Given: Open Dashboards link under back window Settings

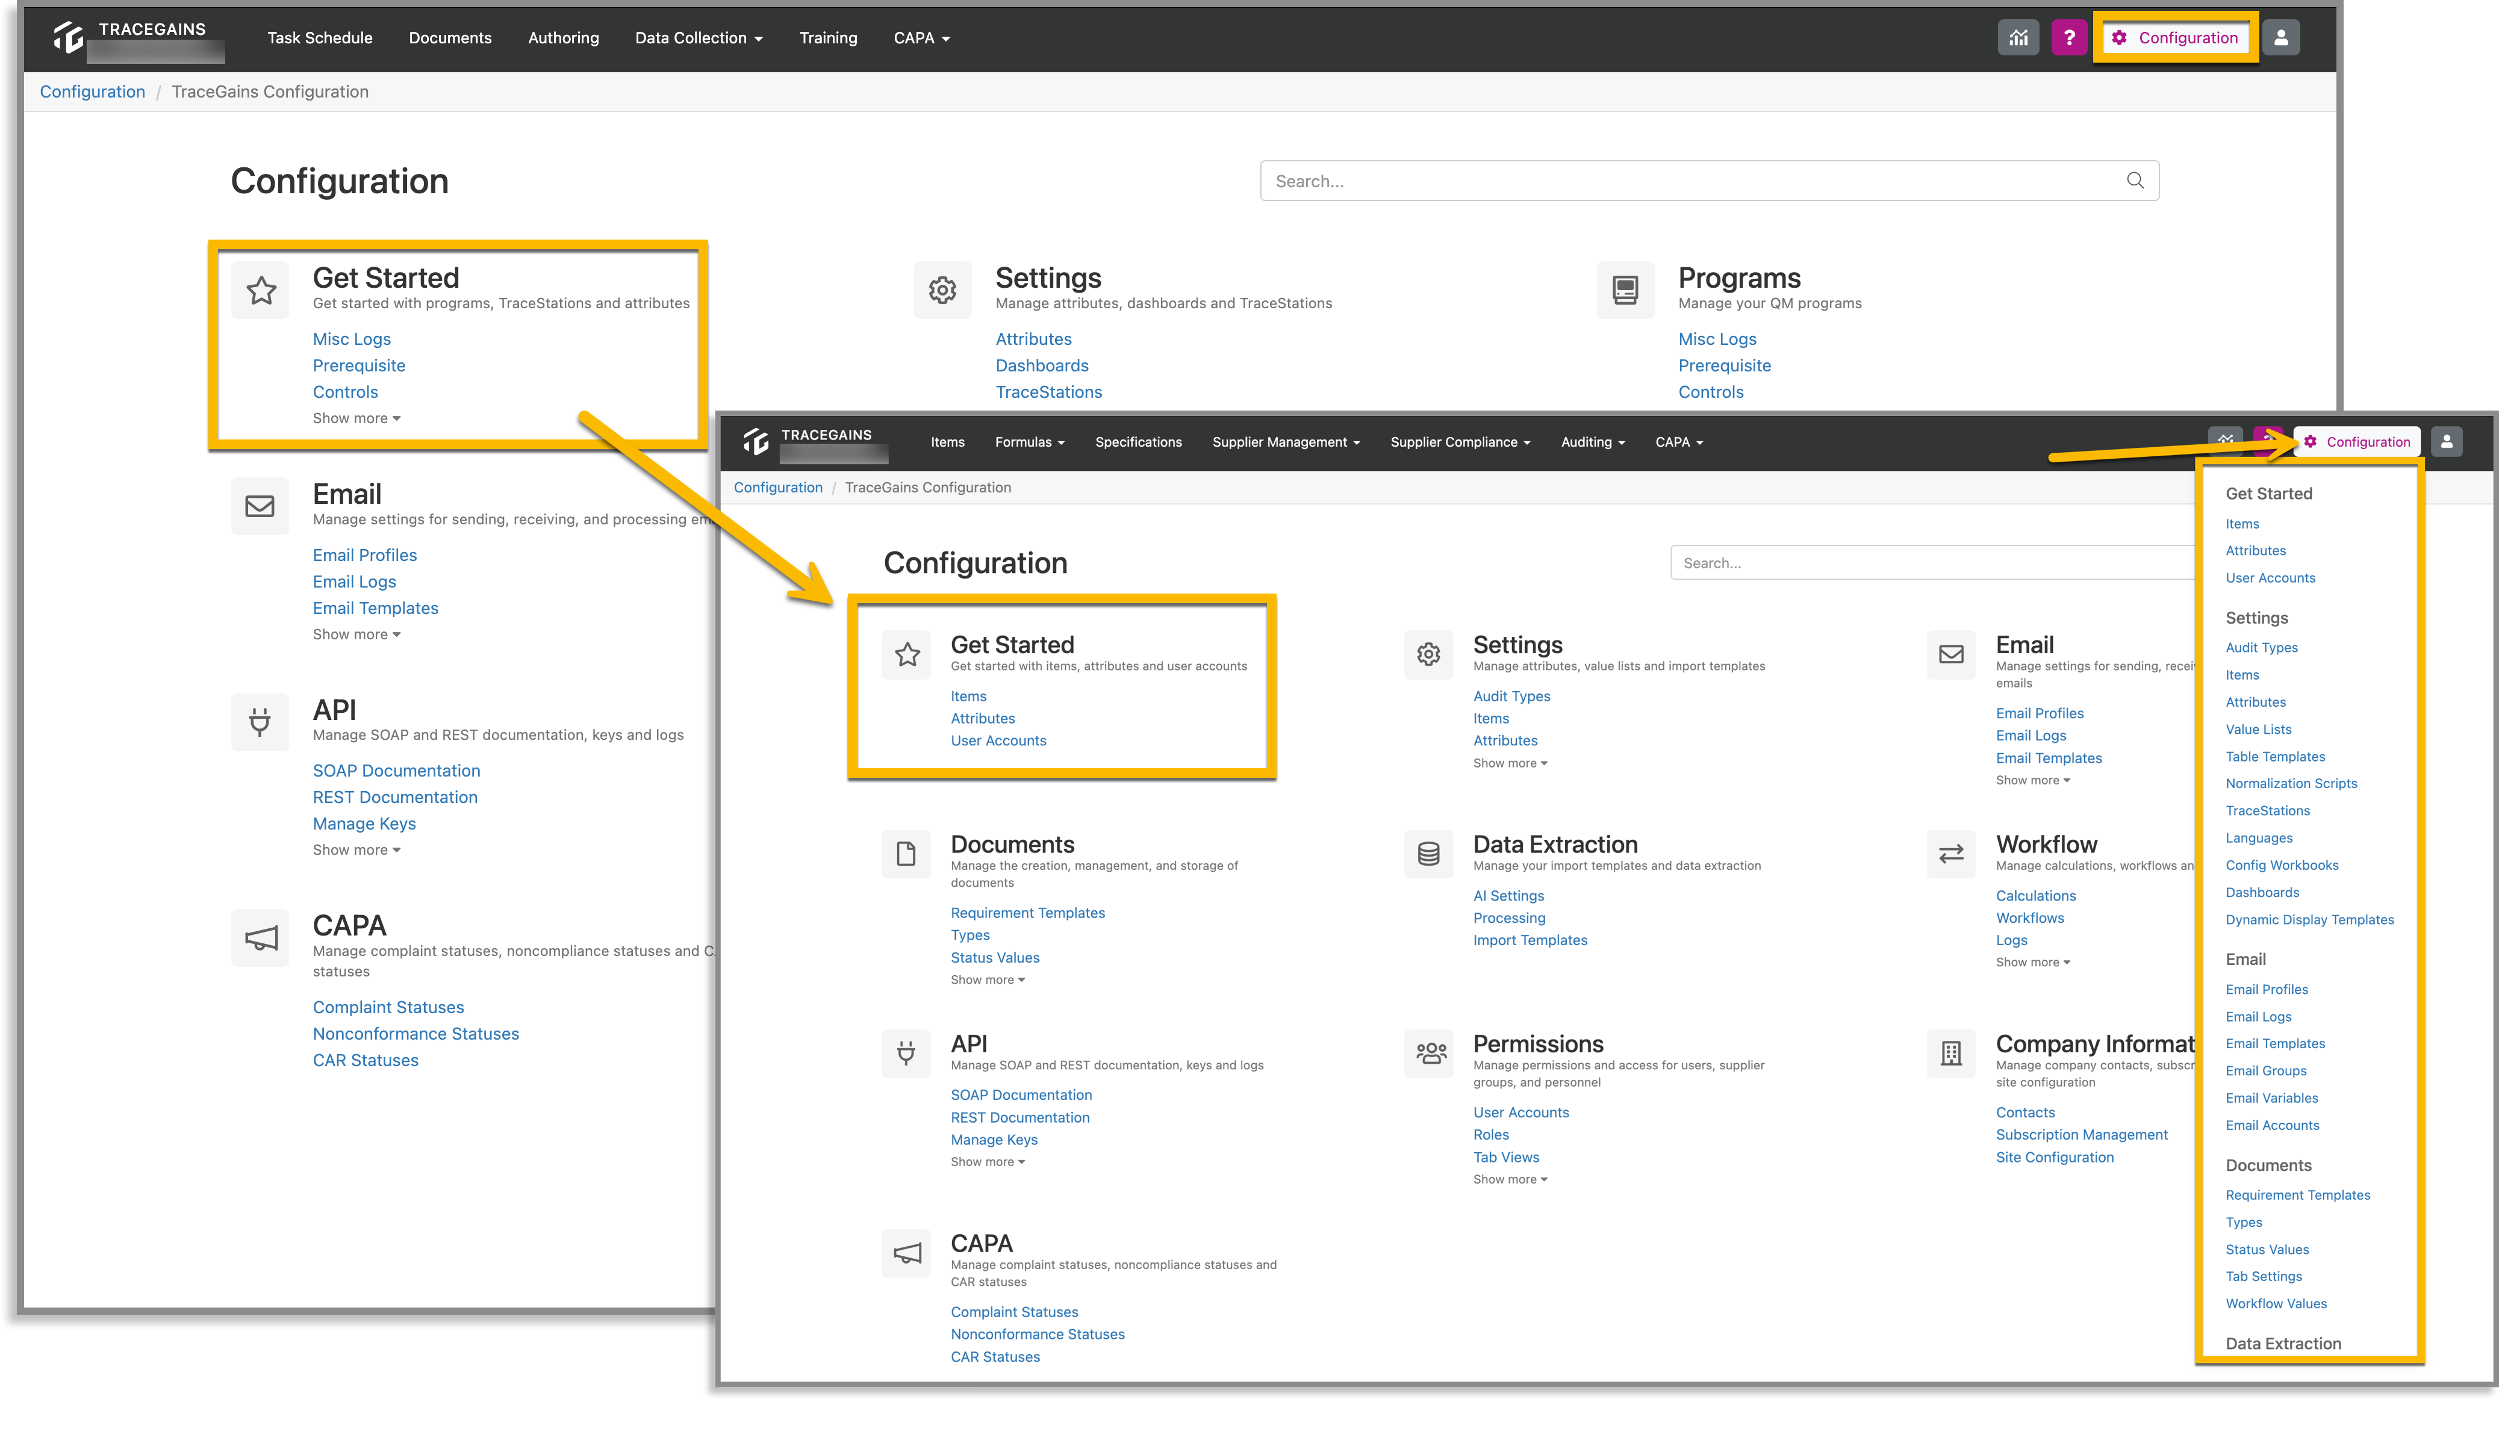Looking at the screenshot, I should [x=1041, y=366].
